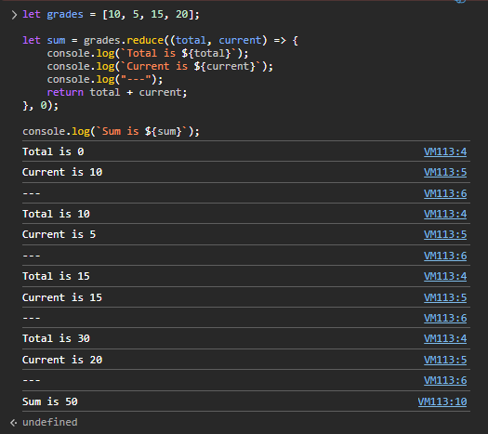Select the 'Total is 10' log message
The image size is (488, 434).
click(x=56, y=214)
